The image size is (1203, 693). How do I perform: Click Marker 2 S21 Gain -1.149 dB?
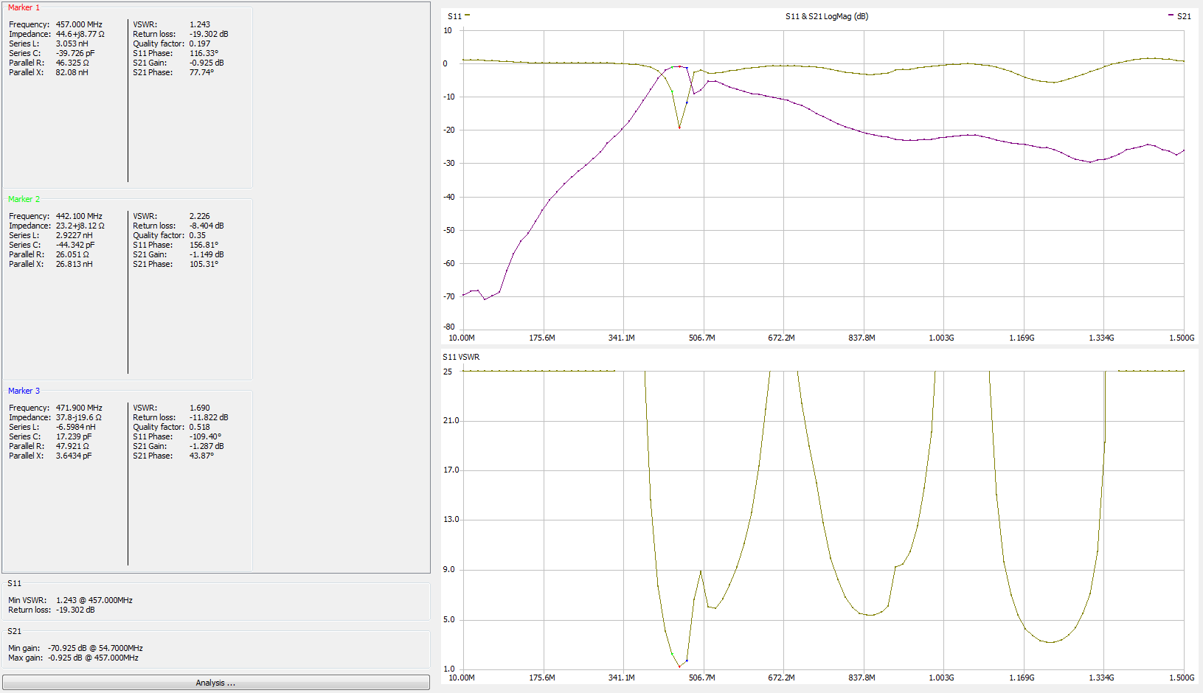[207, 254]
